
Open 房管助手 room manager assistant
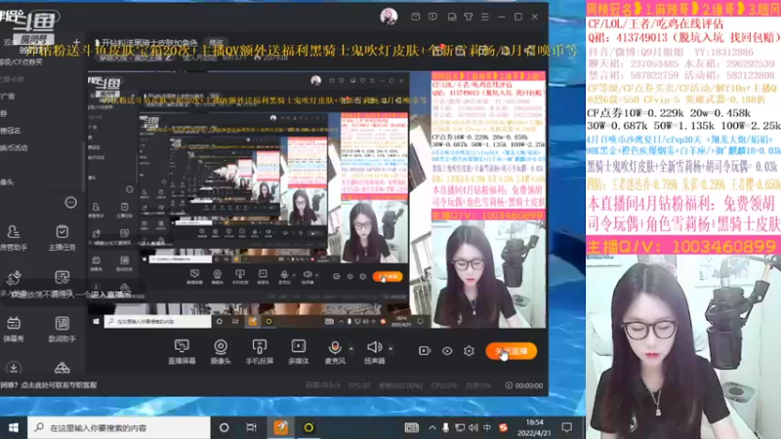click(x=14, y=237)
